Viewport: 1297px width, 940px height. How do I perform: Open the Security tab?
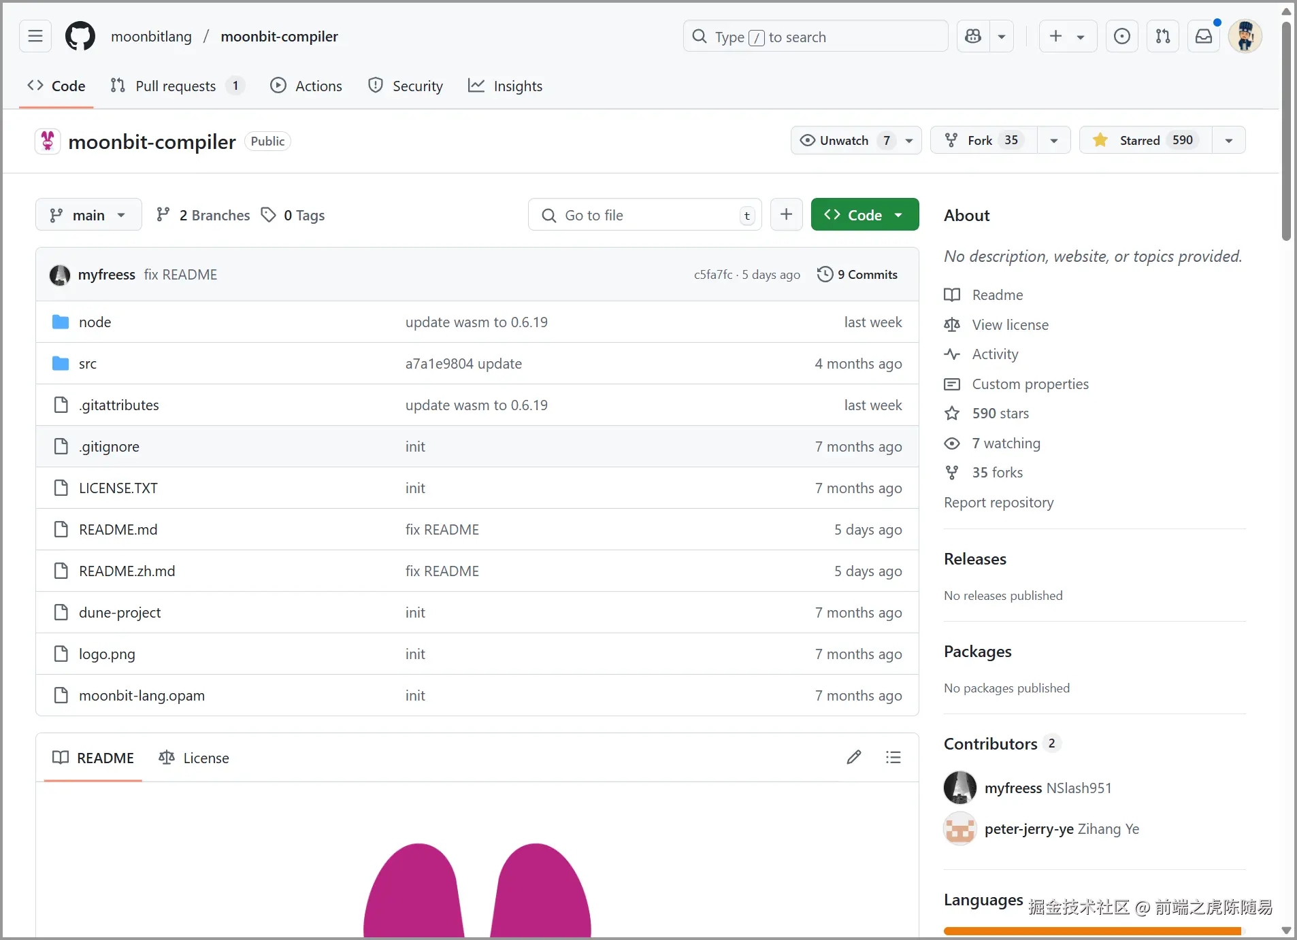pyautogui.click(x=406, y=86)
